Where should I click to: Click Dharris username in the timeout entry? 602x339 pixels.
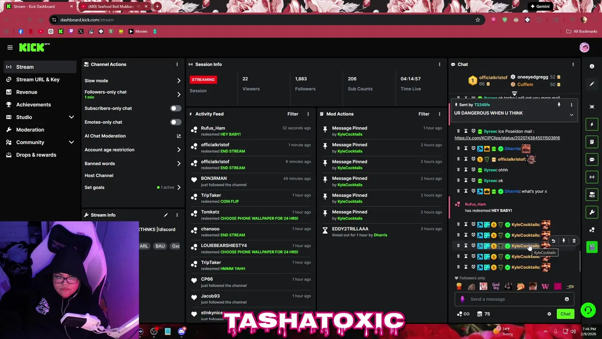point(380,235)
